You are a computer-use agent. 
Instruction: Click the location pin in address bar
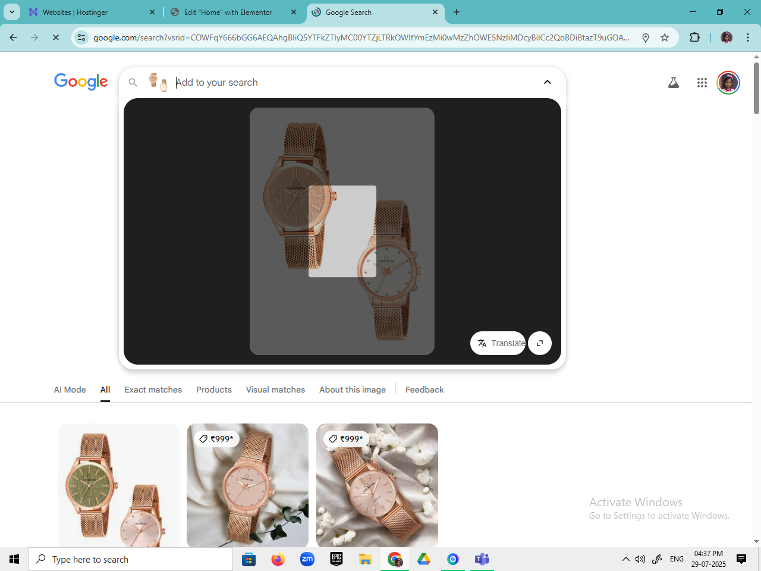pos(646,37)
